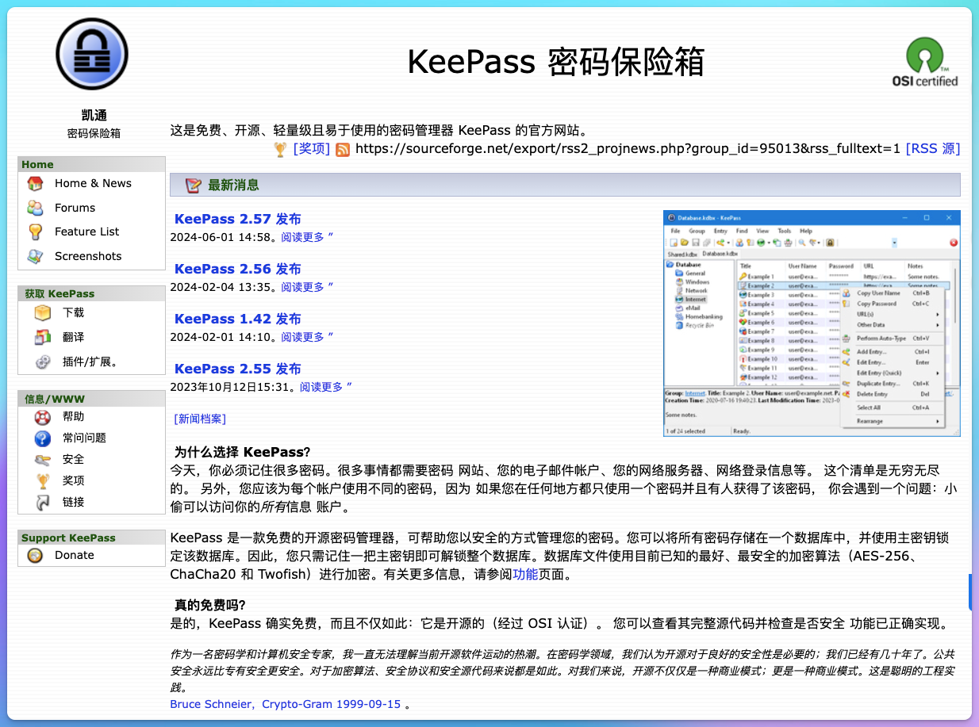Open the KeePass 2.57 发布 headline

click(237, 220)
